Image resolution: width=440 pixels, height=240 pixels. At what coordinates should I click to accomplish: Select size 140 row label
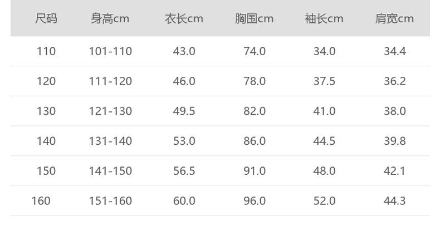tap(46, 141)
